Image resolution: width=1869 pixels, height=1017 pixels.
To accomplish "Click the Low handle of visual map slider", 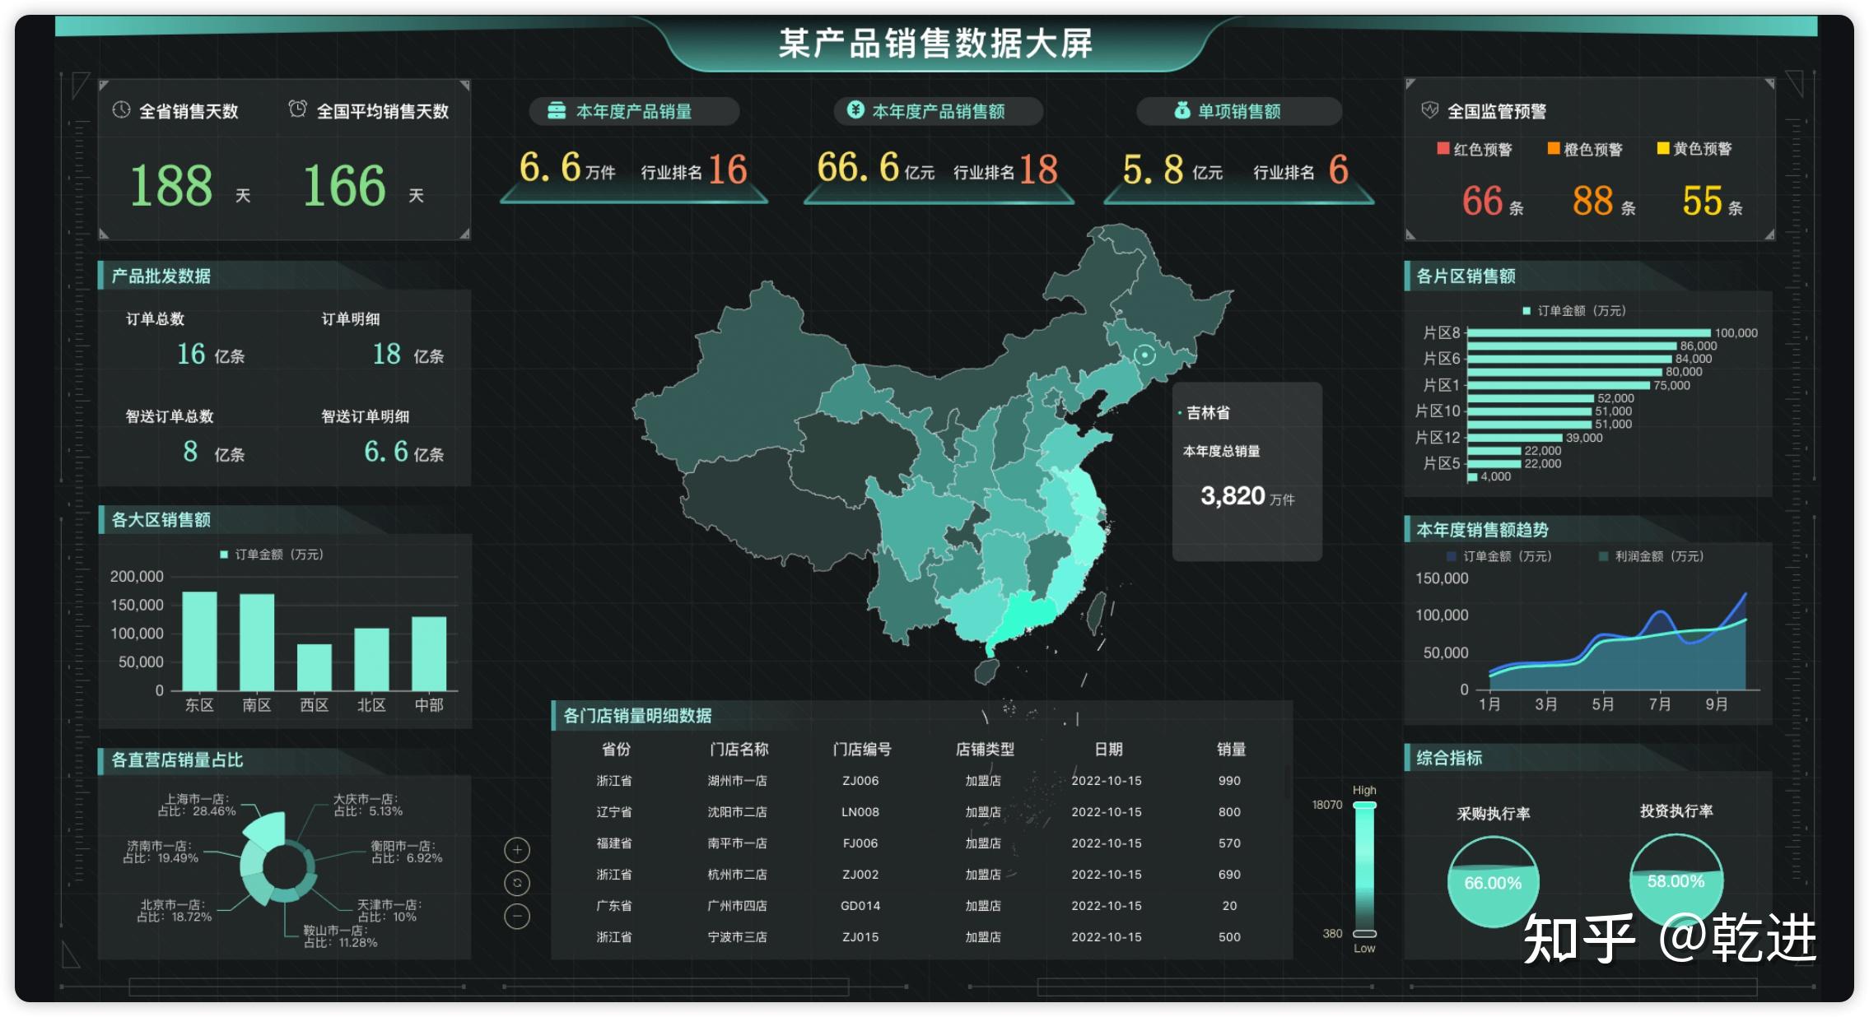I will 1364,934.
